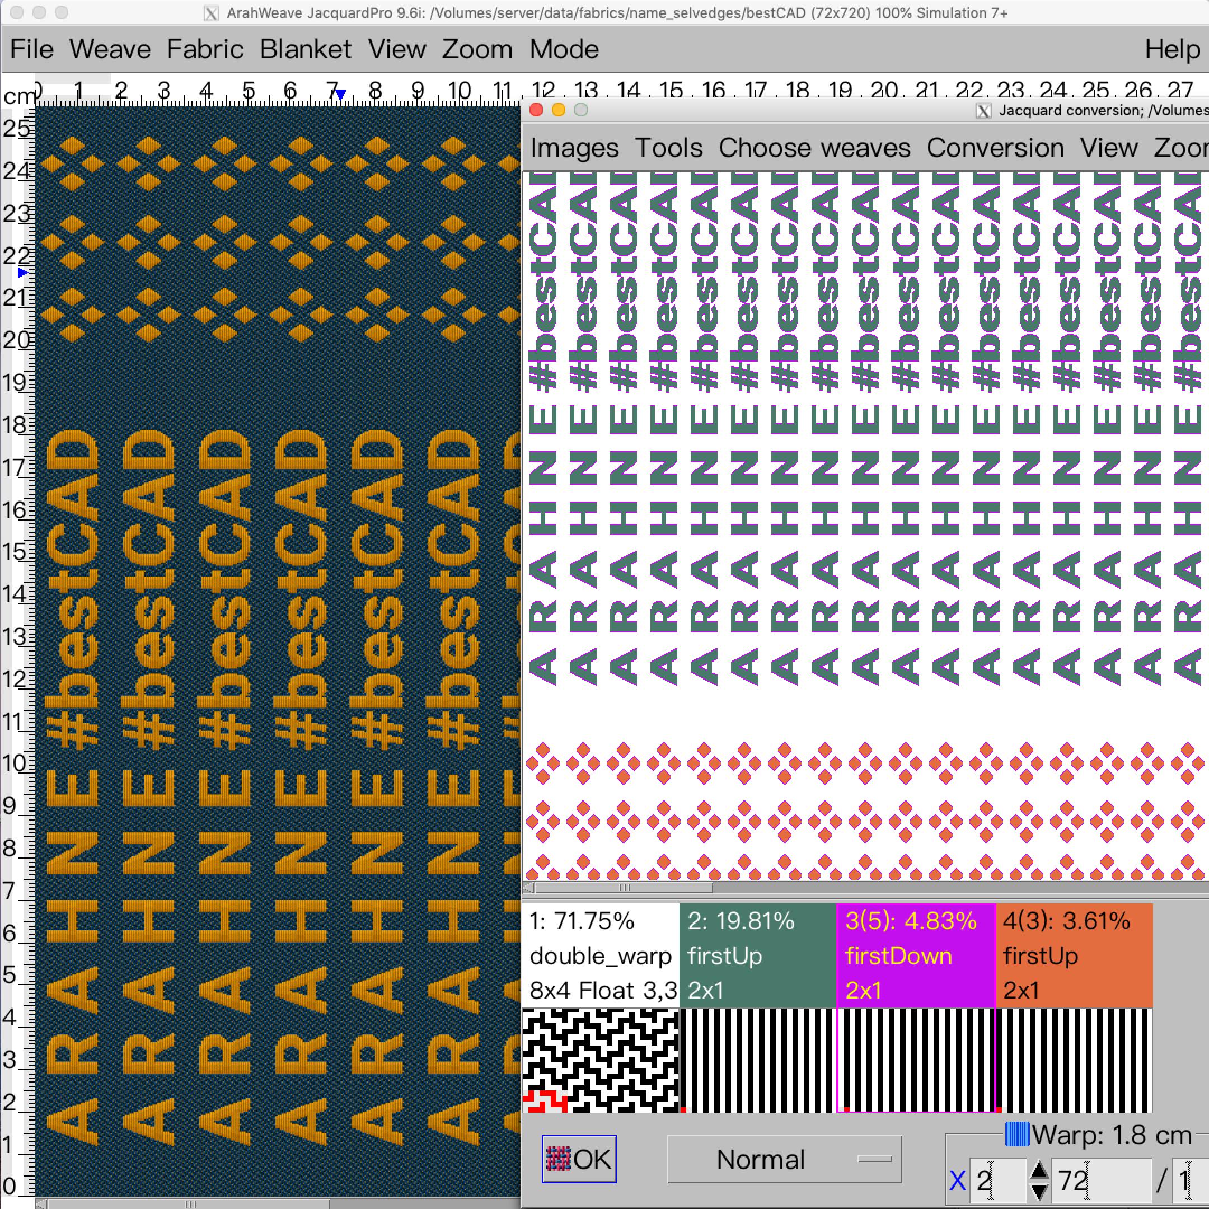Click the blue marker on horizontal ruler
This screenshot has height=1209, width=1209.
340,95
